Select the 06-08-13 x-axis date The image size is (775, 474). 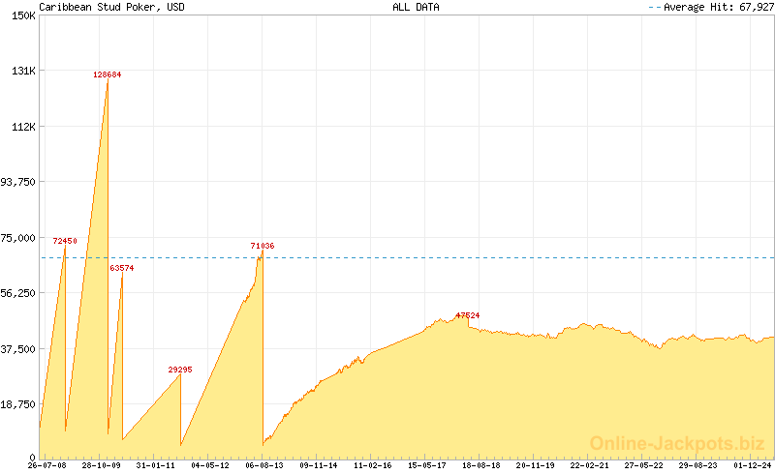pyautogui.click(x=264, y=465)
